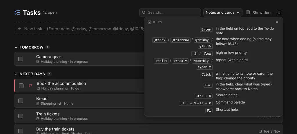The image size is (297, 134).
Task: Click the TOMORROW section heading
Action: coord(31,47)
